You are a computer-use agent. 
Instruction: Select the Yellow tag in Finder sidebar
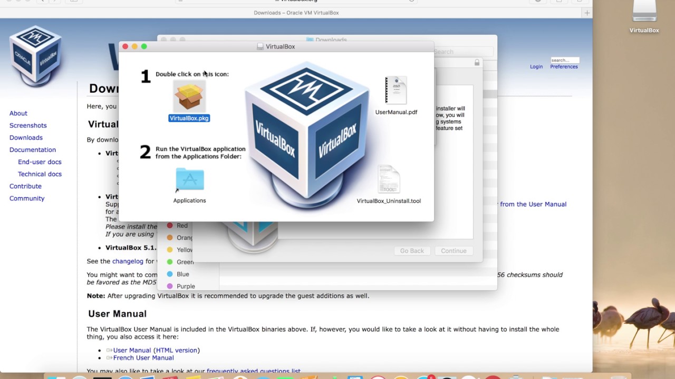tap(180, 250)
